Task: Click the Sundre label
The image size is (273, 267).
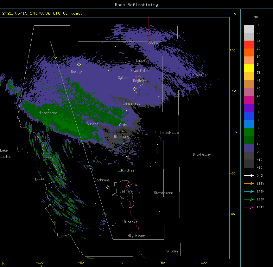Action: (92, 124)
